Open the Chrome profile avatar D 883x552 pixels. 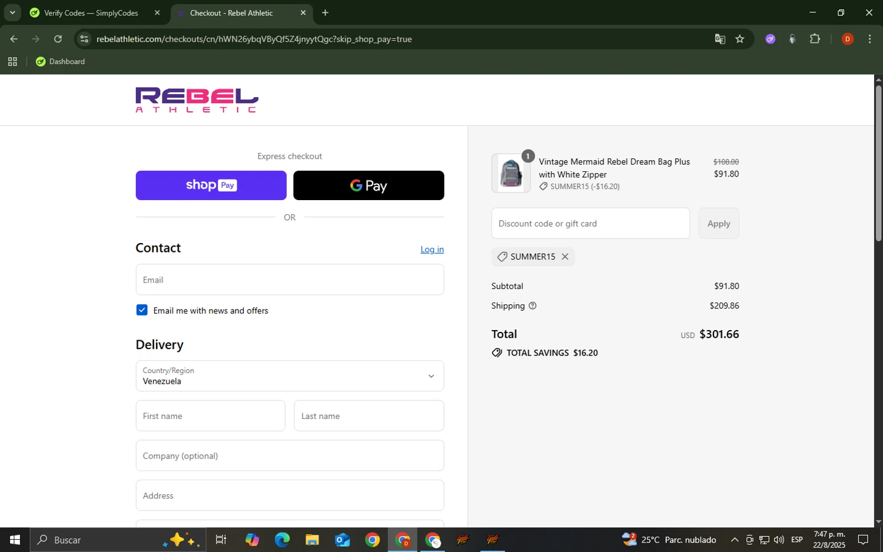point(848,39)
